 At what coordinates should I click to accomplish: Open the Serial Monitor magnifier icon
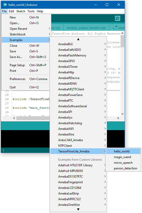(117, 18)
